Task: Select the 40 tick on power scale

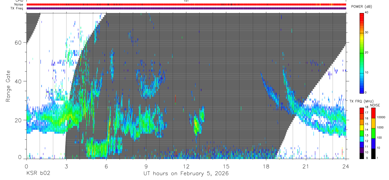Action: 367,13
